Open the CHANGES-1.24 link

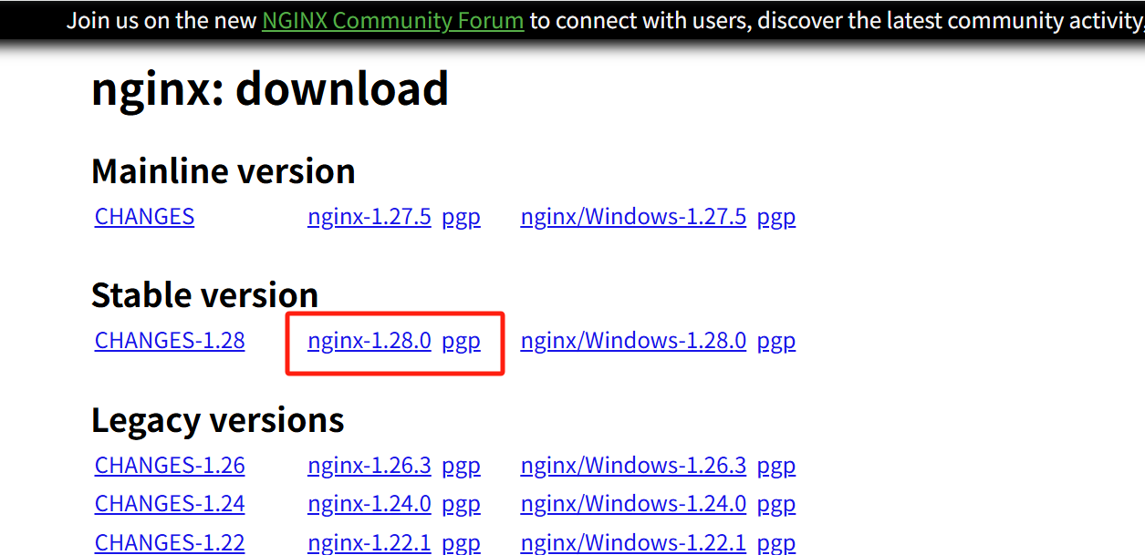[170, 504]
